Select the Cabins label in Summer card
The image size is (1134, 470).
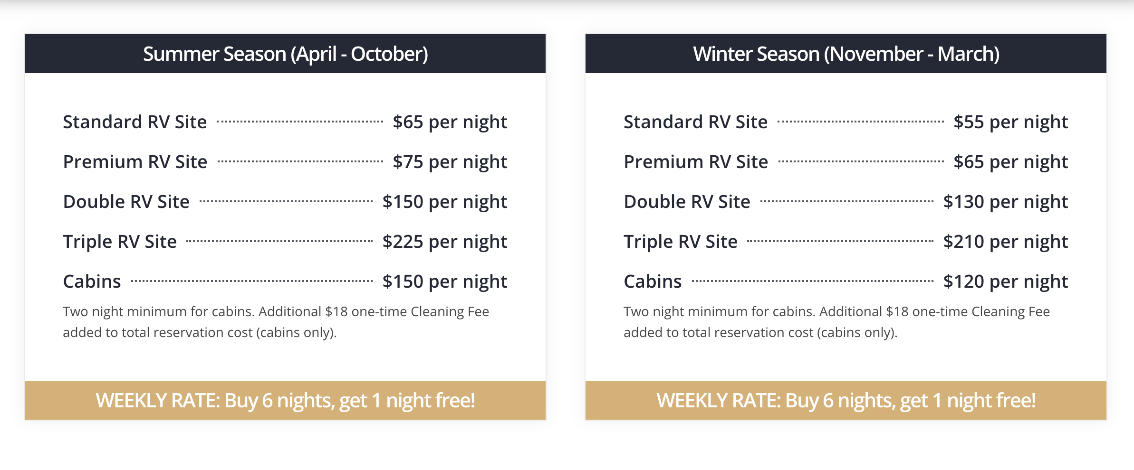pyautogui.click(x=92, y=282)
